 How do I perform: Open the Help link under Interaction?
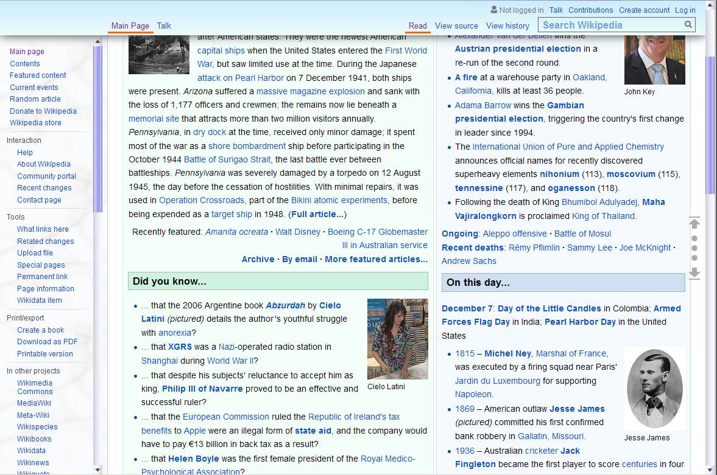(25, 153)
